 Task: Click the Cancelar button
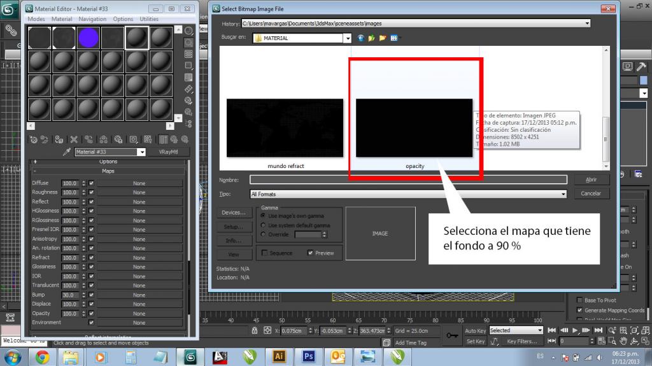tap(591, 194)
